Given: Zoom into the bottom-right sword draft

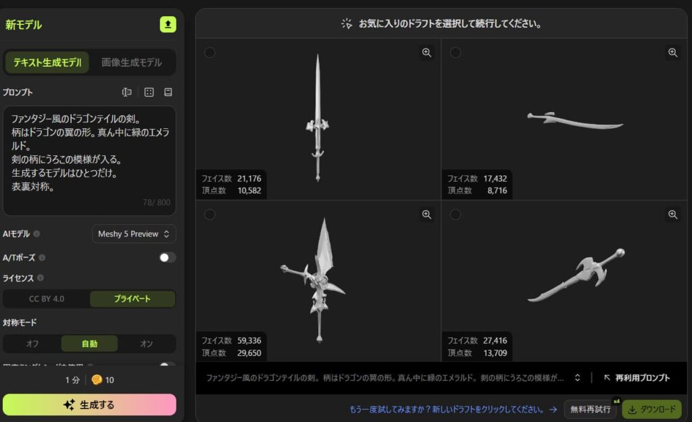Looking at the screenshot, I should [672, 214].
